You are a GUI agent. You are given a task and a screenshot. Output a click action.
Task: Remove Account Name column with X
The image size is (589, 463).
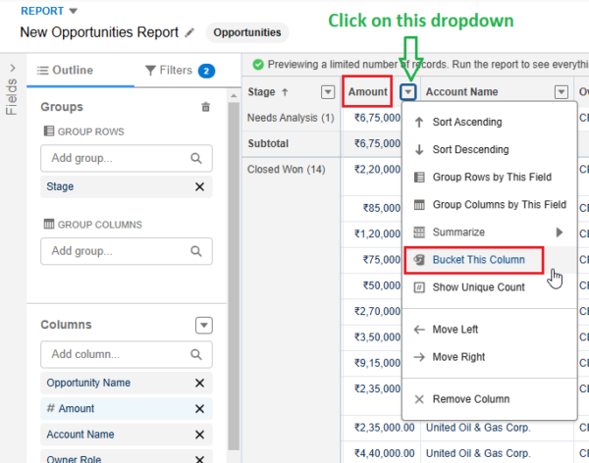[200, 435]
